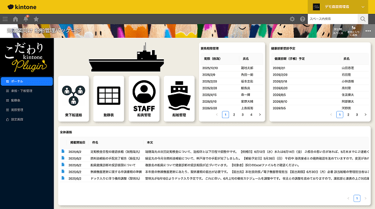
Task: Open the hamburger menu icon
Action: coord(5,19)
